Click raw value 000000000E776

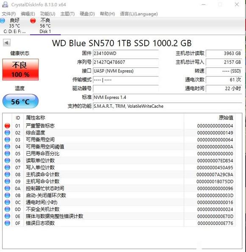(x=215, y=223)
